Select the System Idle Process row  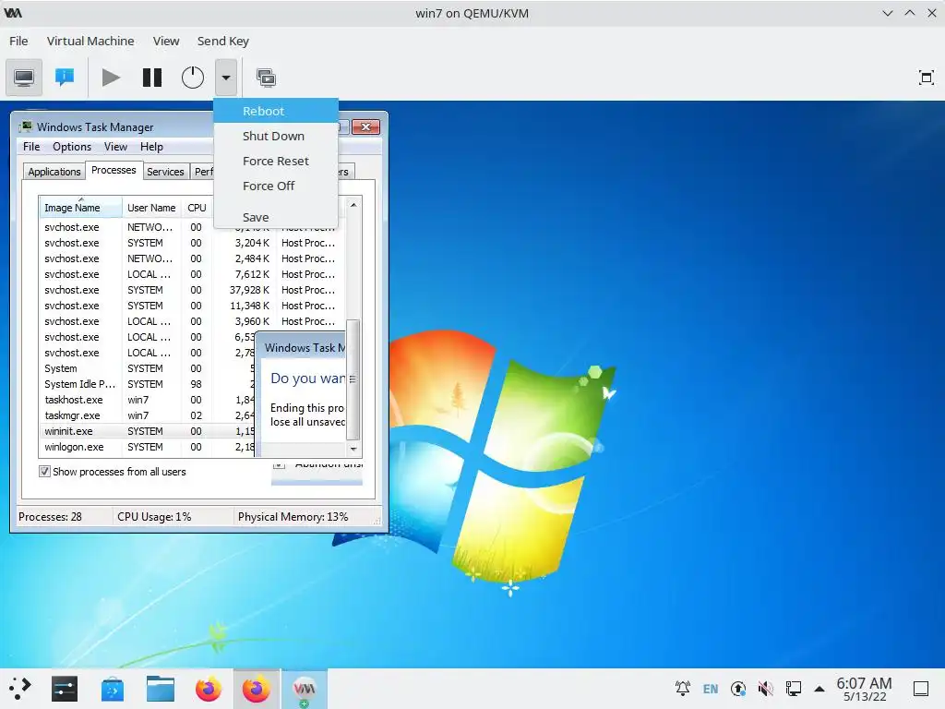pos(149,384)
